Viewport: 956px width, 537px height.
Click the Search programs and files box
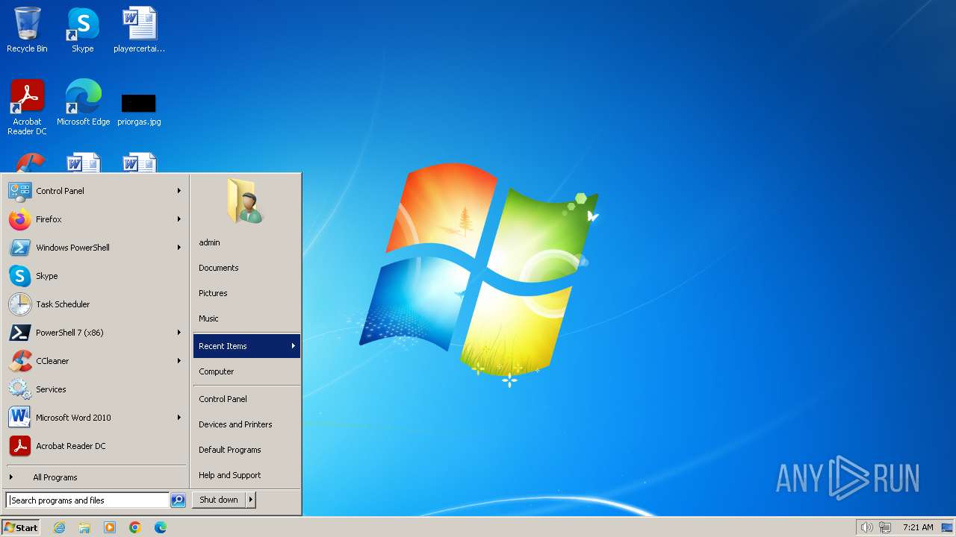(x=87, y=500)
